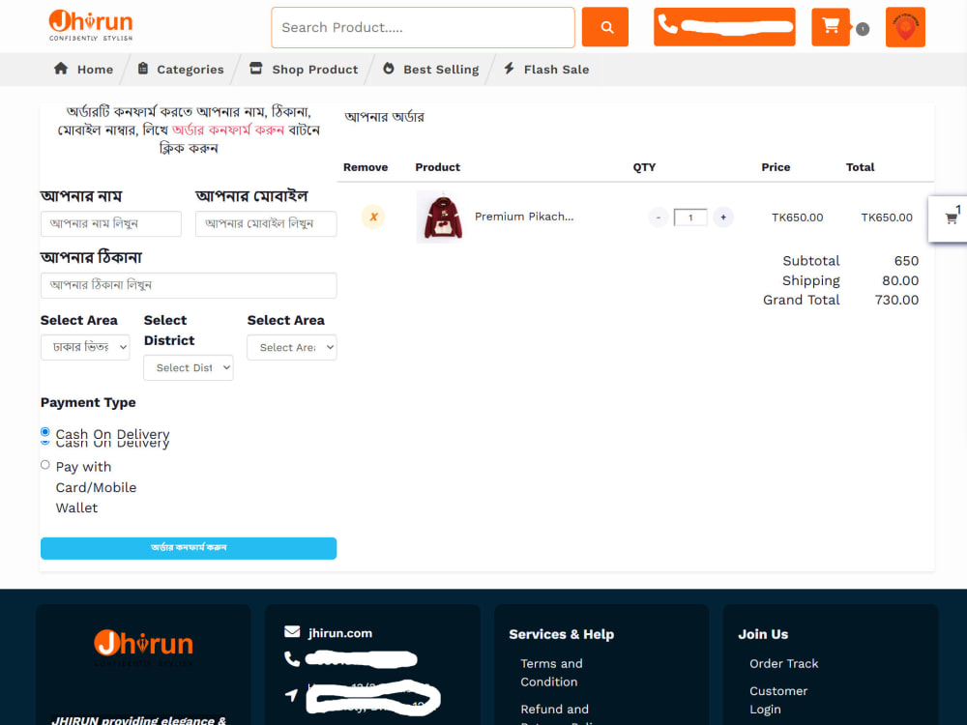
Task: Click the Categories clipboard icon
Action: (143, 68)
